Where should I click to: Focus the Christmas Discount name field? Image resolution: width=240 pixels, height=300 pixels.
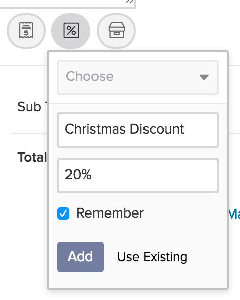coord(138,130)
